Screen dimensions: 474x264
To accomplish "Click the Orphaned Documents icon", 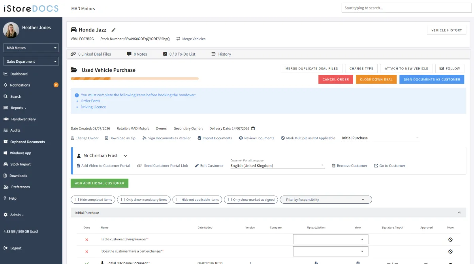I will click(6, 142).
